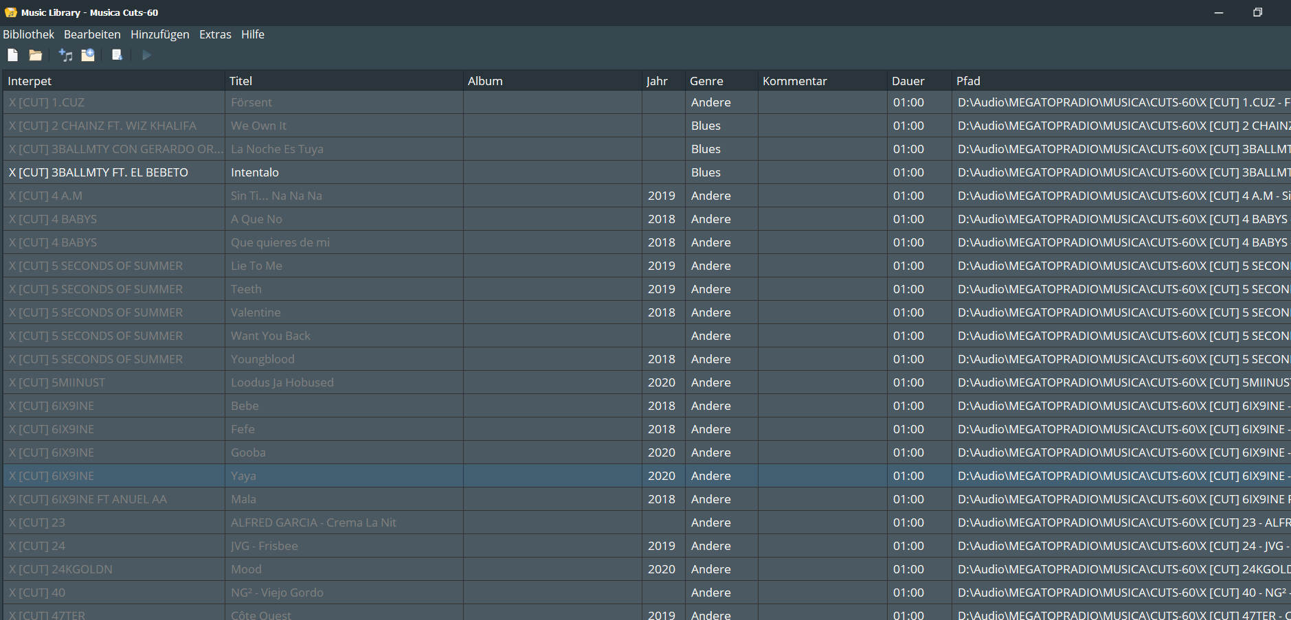Select the title Mood
The image size is (1291, 620).
click(246, 569)
